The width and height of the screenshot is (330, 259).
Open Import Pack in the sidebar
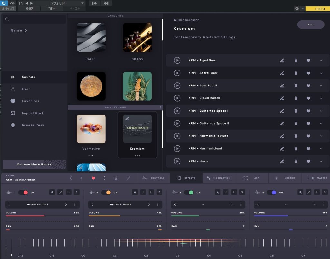[33, 113]
